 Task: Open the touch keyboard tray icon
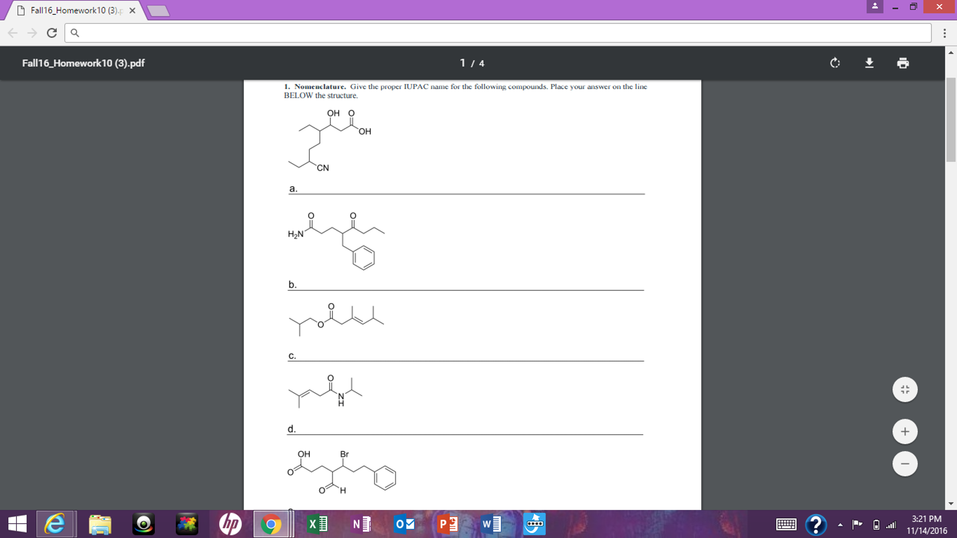pyautogui.click(x=785, y=524)
